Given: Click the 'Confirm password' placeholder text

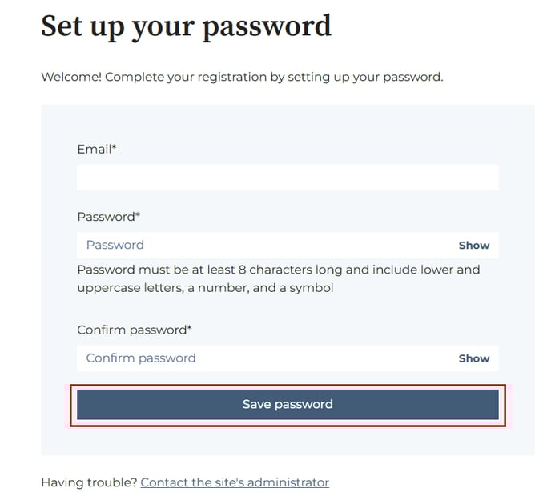Looking at the screenshot, I should coord(141,358).
